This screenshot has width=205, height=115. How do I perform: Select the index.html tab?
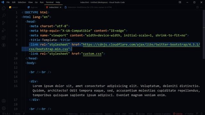pos(54,7)
